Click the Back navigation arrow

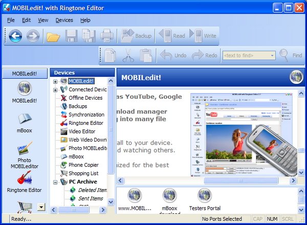pos(15,36)
